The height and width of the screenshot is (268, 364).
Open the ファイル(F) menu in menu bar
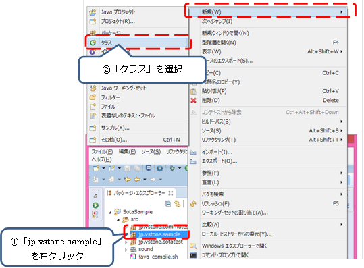102,152
